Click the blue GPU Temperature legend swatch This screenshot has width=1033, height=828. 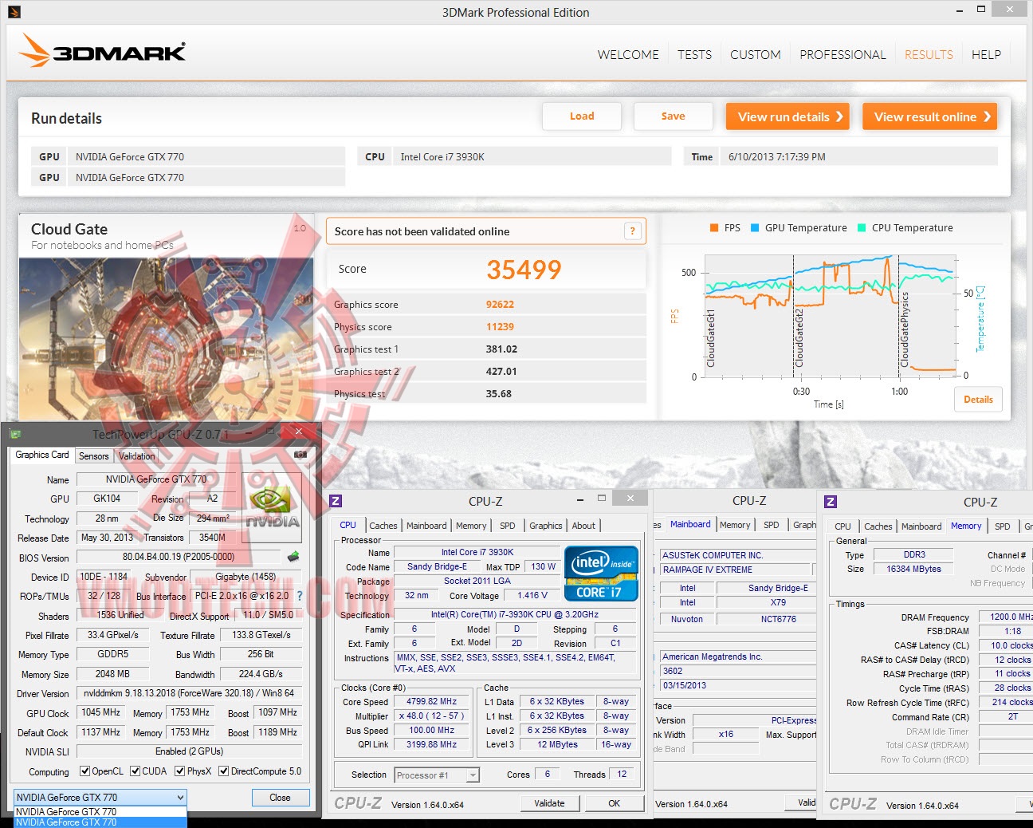tap(755, 228)
